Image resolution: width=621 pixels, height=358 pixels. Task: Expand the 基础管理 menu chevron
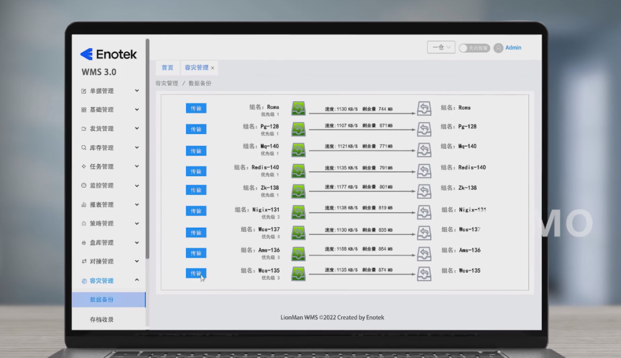pyautogui.click(x=137, y=110)
